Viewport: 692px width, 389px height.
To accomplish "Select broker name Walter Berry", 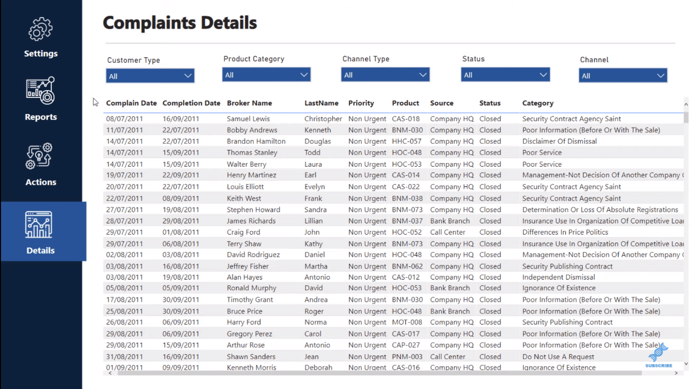I will pyautogui.click(x=246, y=164).
